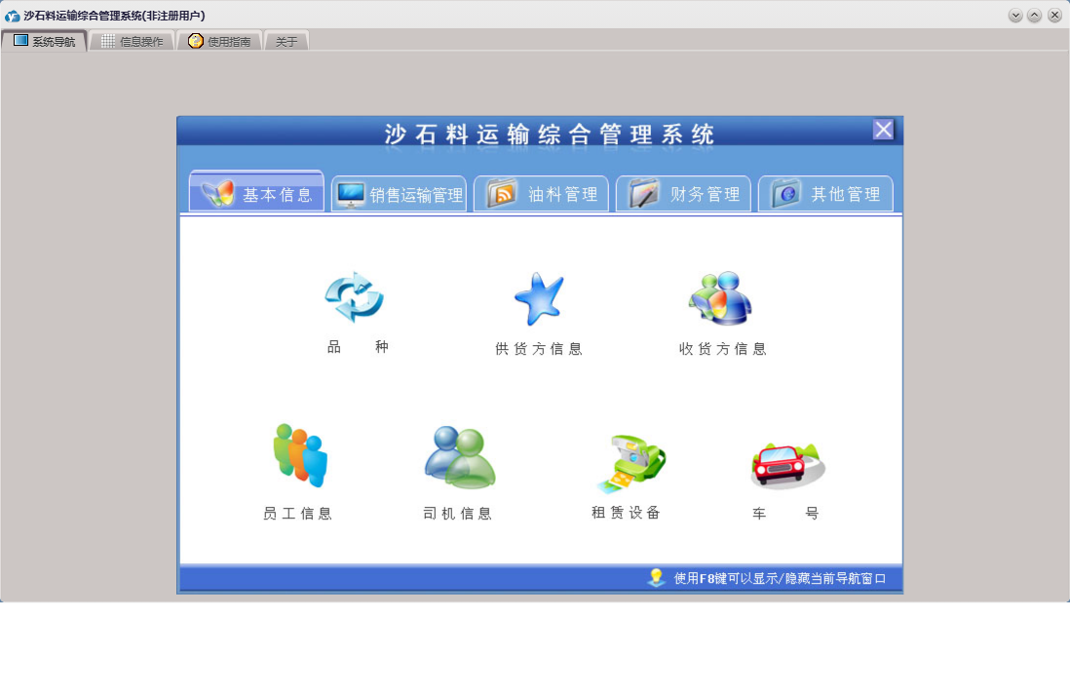Select the 系统导航 top tab
1070x693 pixels.
45,41
